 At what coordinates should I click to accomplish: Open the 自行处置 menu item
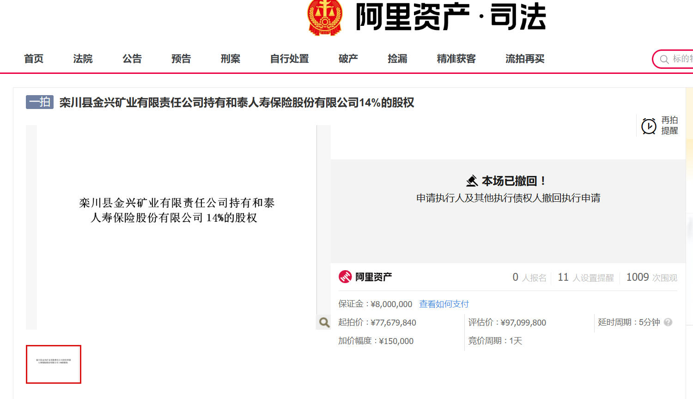(x=290, y=59)
